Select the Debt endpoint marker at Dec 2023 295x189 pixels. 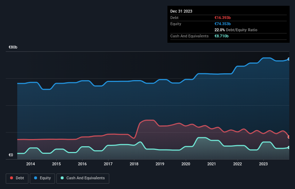[x=289, y=137]
